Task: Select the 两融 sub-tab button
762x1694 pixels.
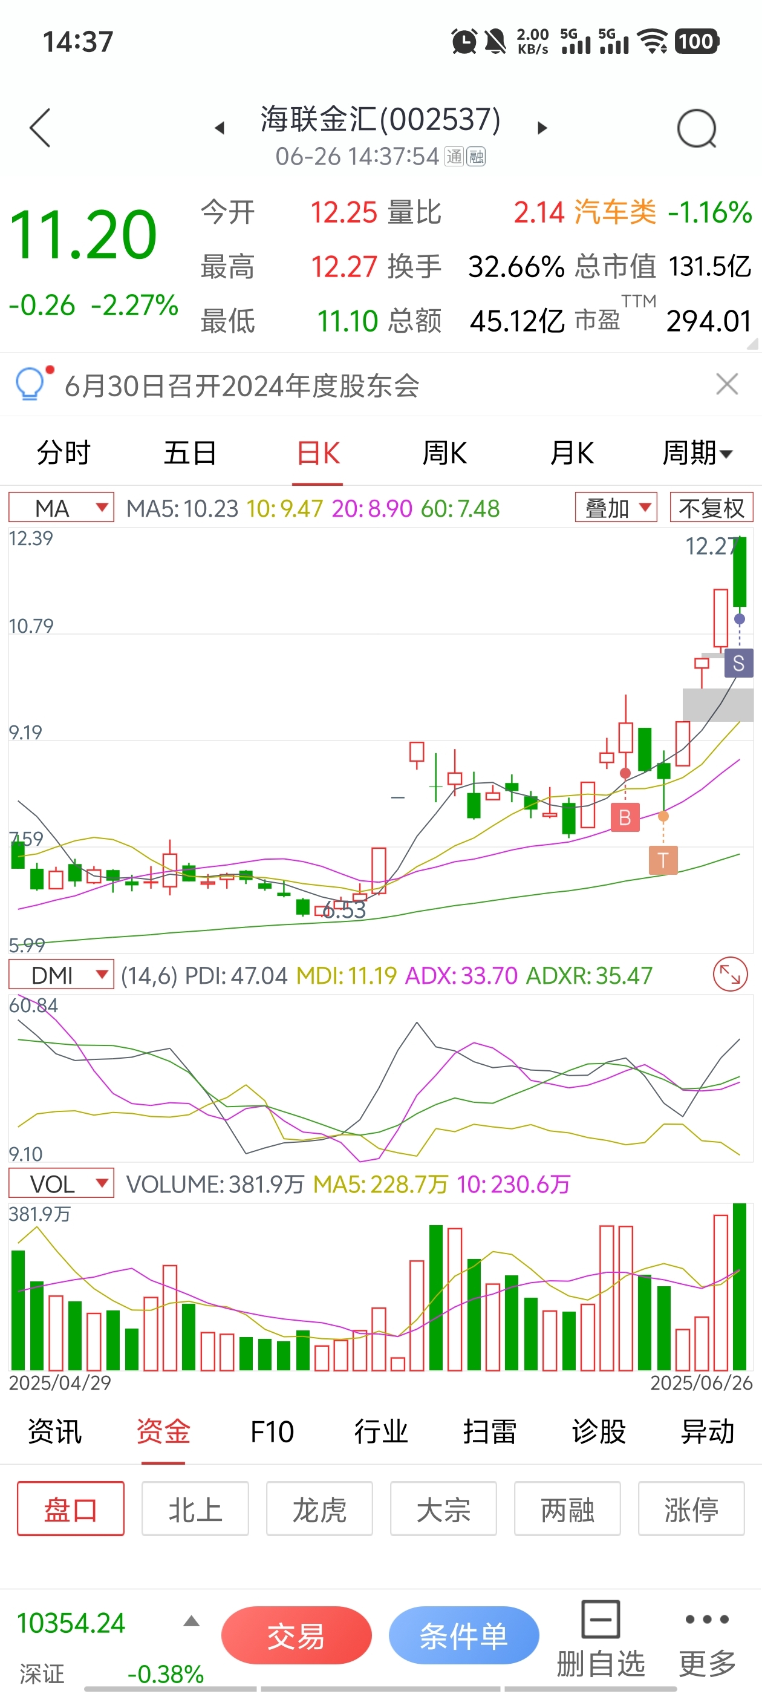Action: 567,1509
